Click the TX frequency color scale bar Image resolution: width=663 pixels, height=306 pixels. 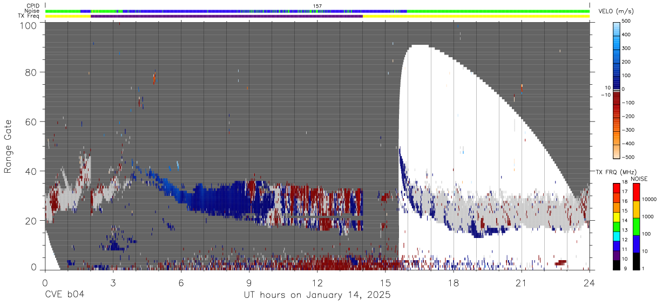click(x=618, y=226)
